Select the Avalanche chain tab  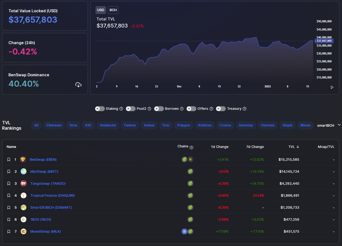pyautogui.click(x=108, y=125)
